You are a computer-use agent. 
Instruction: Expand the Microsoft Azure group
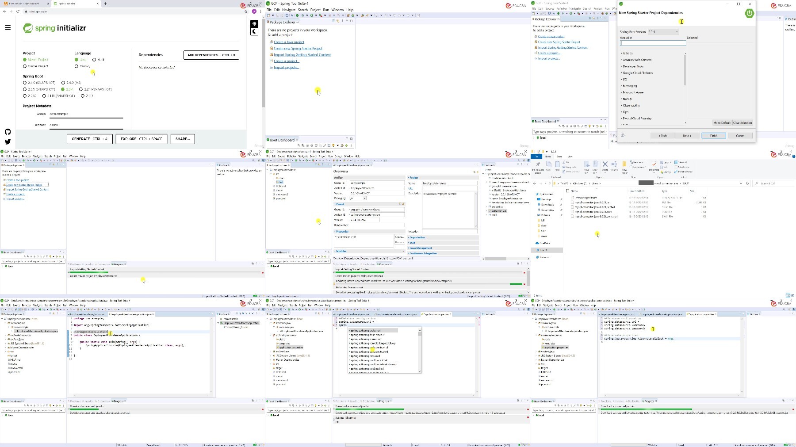tap(621, 92)
